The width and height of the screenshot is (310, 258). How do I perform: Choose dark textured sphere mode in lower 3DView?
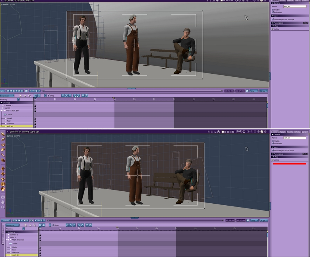[265, 132]
